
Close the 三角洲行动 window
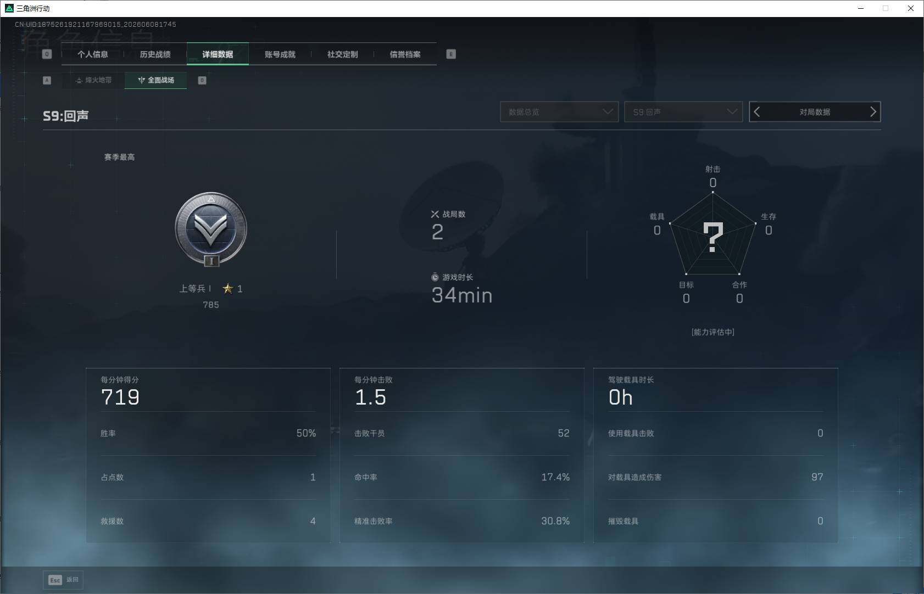point(911,8)
